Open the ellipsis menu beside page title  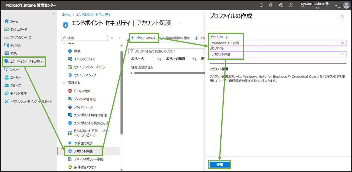click(x=179, y=23)
